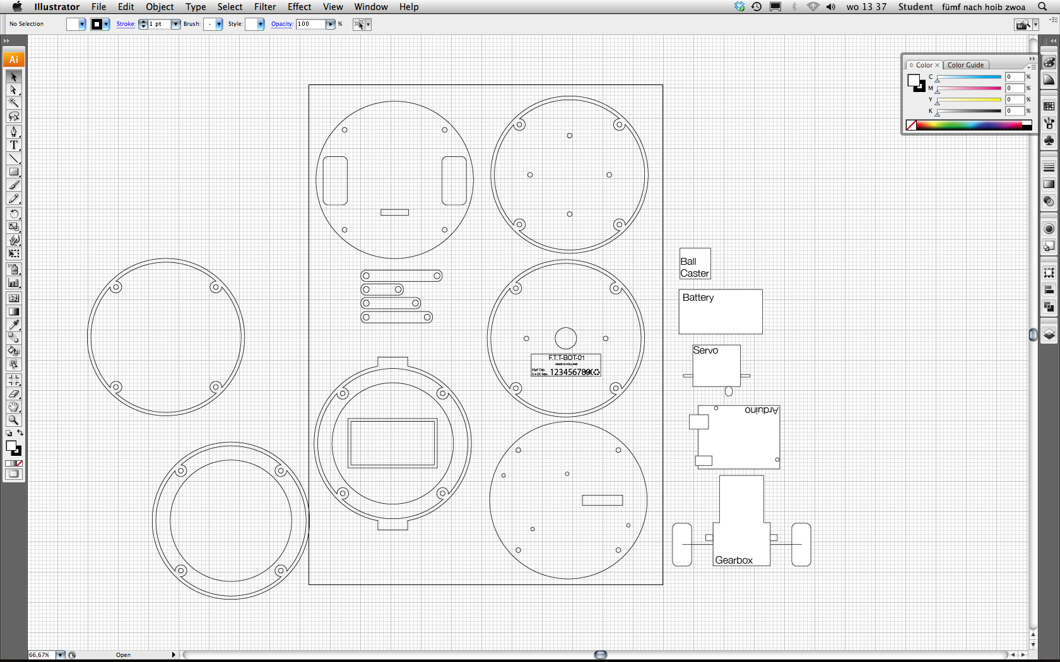The width and height of the screenshot is (1060, 662).
Task: Toggle the screen mode button in toolbox
Action: pos(14,474)
